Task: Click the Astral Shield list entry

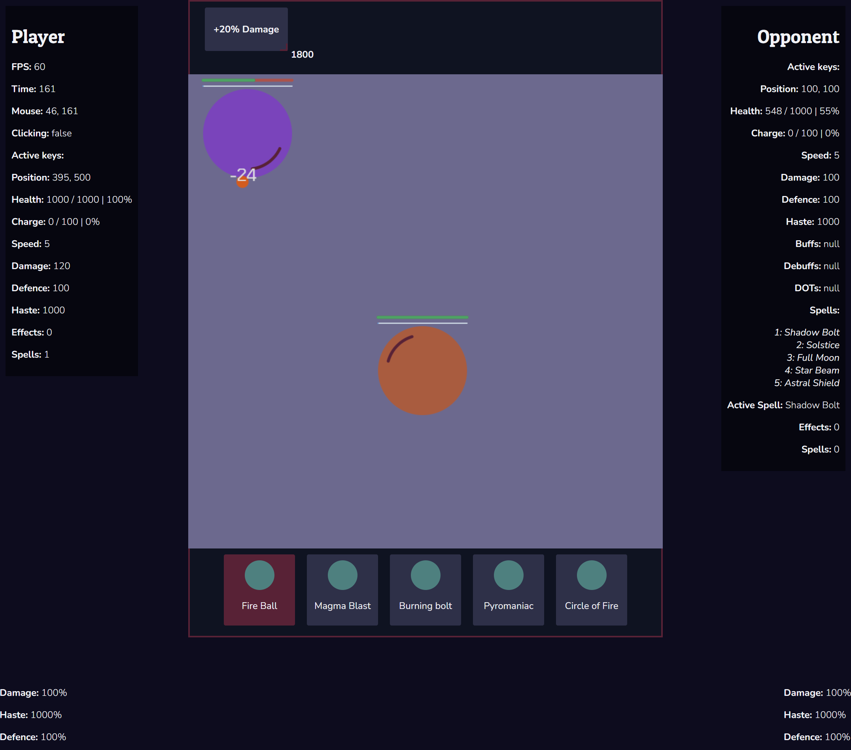Action: click(x=806, y=383)
